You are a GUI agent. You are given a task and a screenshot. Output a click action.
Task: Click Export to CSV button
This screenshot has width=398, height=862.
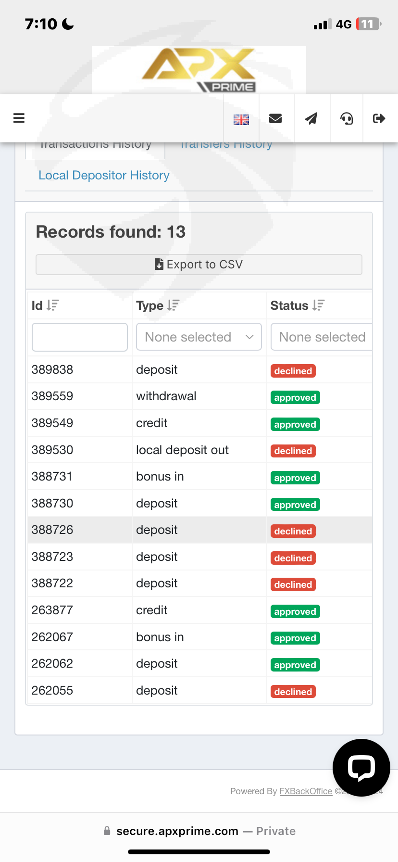199,265
